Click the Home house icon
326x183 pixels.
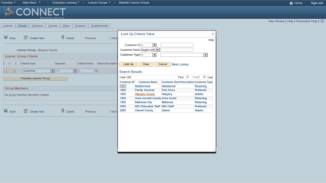pyautogui.click(x=291, y=3)
